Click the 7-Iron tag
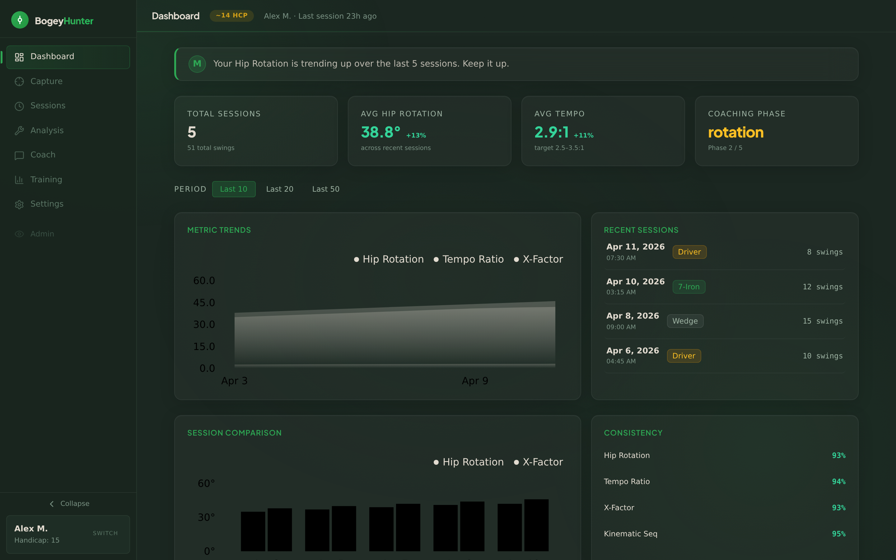Screen dimensions: 896x560 pyautogui.click(x=689, y=287)
